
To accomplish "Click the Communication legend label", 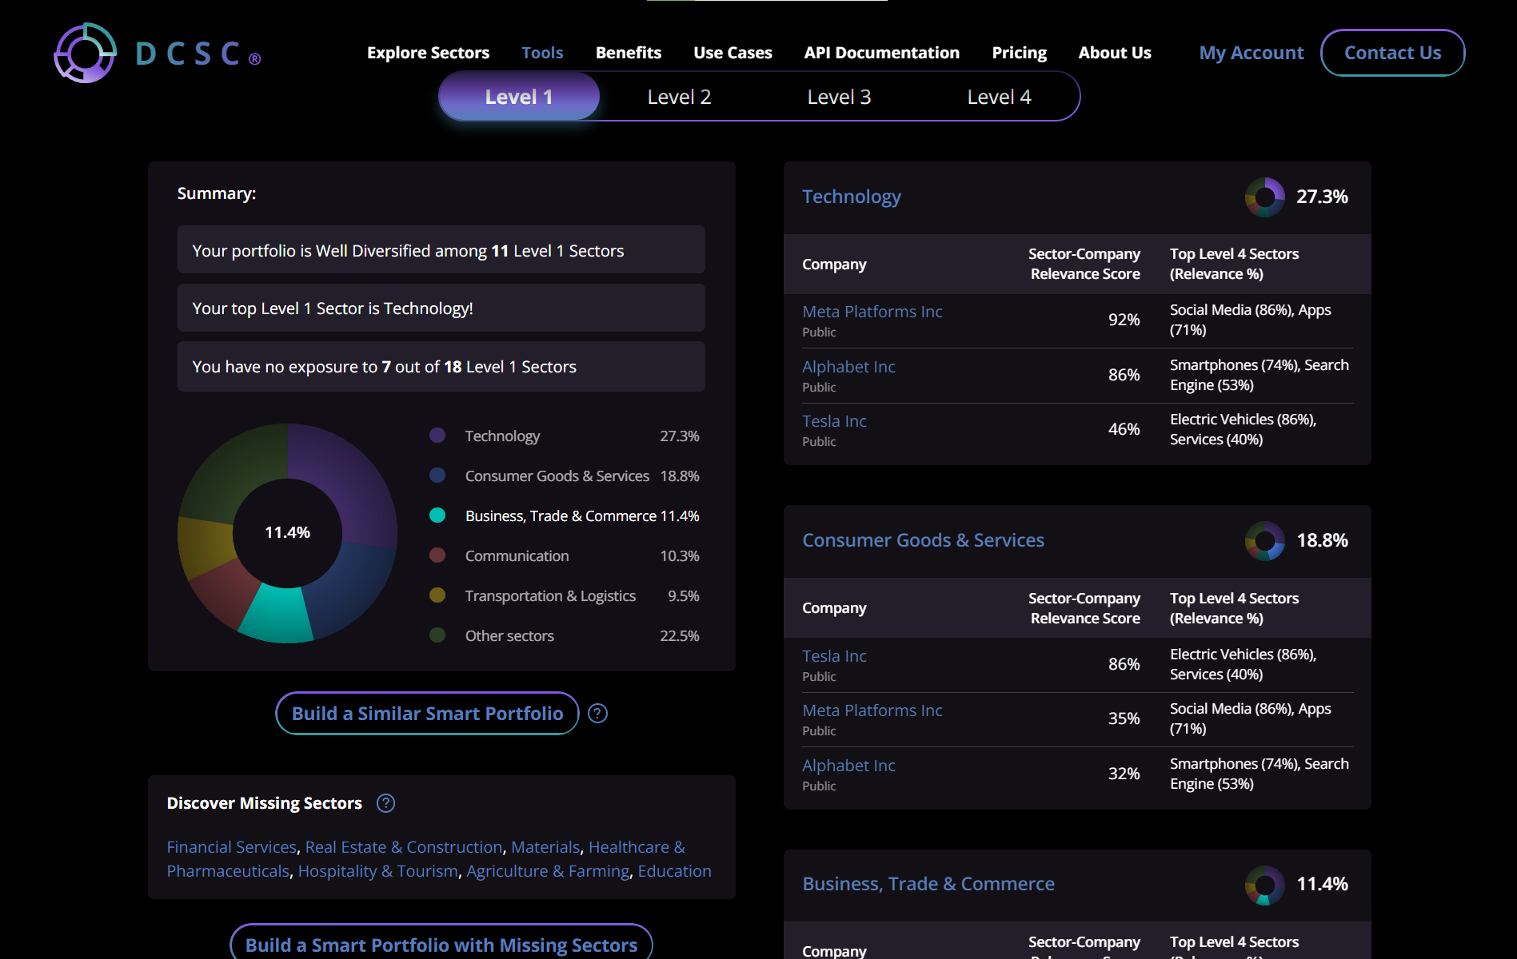I will pyautogui.click(x=517, y=555).
